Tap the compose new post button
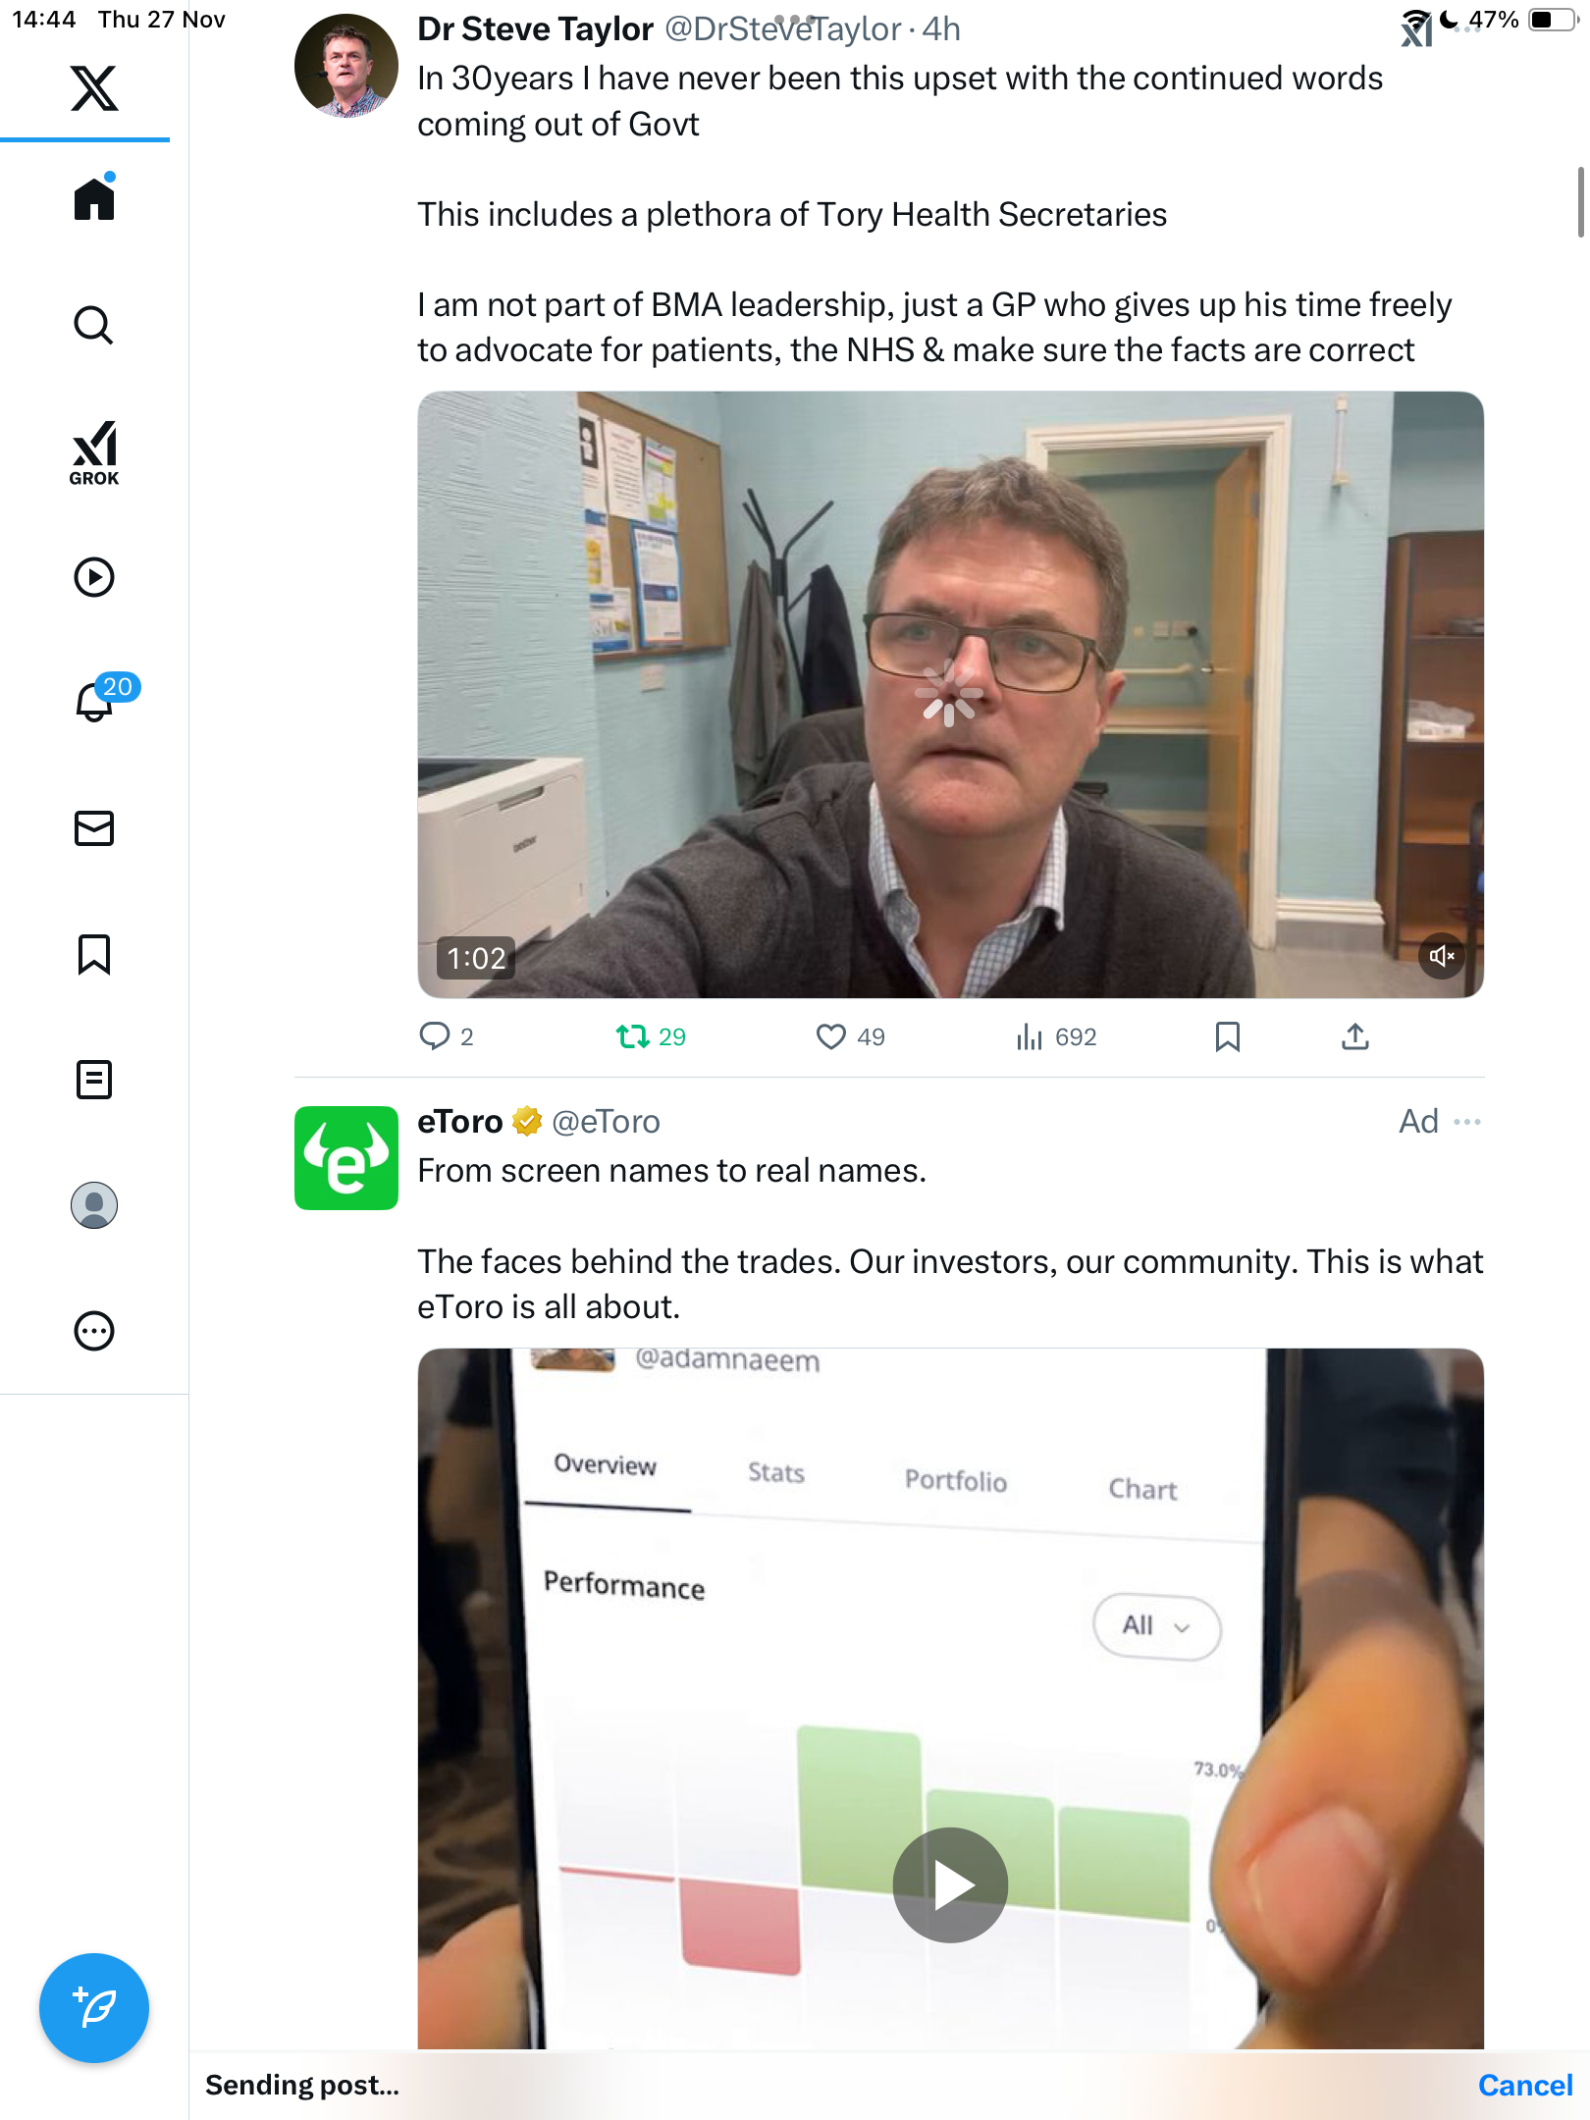Image resolution: width=1590 pixels, height=2120 pixels. pyautogui.click(x=94, y=2008)
